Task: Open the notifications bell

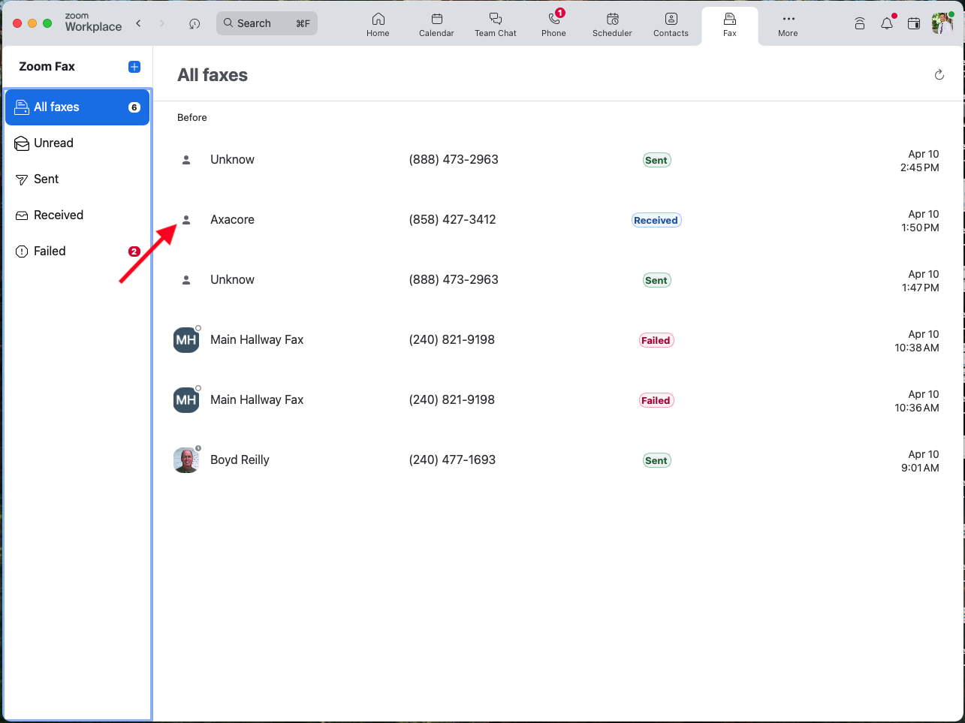Action: coord(887,23)
